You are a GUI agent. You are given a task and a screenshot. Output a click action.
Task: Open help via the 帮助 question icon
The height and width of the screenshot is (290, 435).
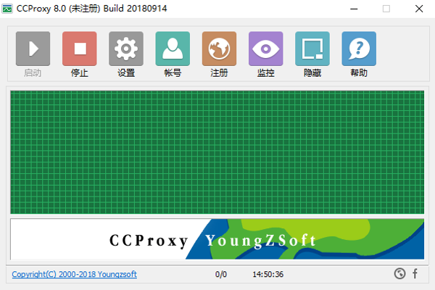click(x=358, y=49)
